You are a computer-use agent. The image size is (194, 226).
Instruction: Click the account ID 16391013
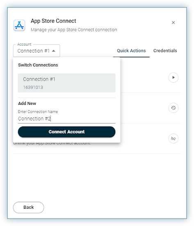(33, 88)
